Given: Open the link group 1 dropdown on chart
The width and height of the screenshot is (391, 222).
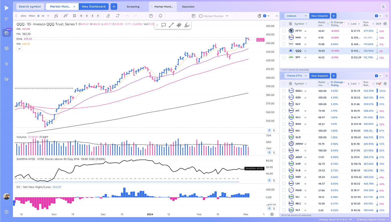Looking at the screenshot, I should [266, 16].
